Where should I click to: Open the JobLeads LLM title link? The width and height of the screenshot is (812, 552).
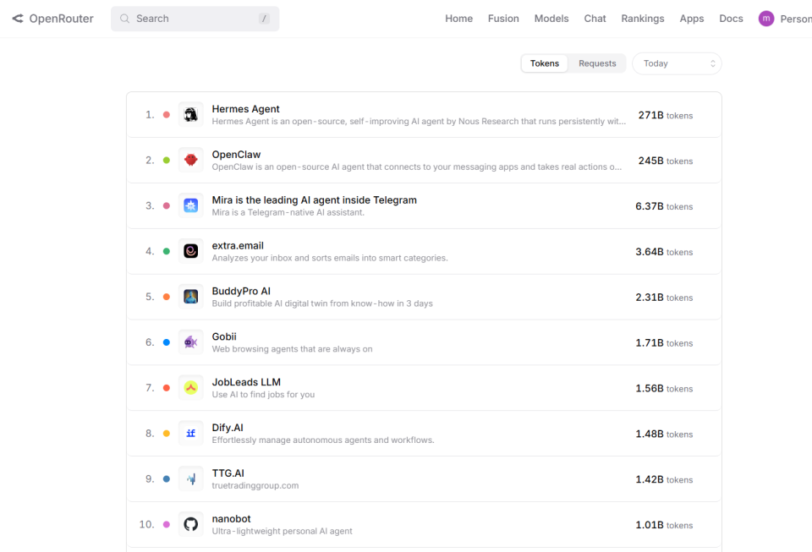coord(246,382)
